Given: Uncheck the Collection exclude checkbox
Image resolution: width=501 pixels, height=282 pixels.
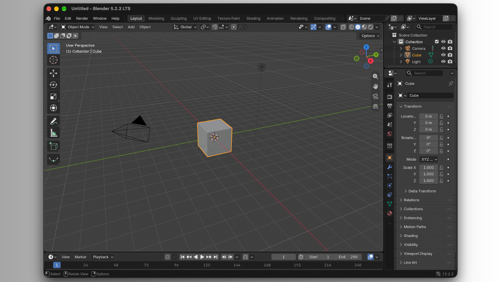Looking at the screenshot, I should tap(437, 42).
